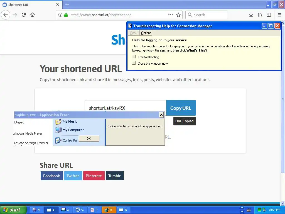
Task: Click the green system tray icon
Action: [x=259, y=210]
